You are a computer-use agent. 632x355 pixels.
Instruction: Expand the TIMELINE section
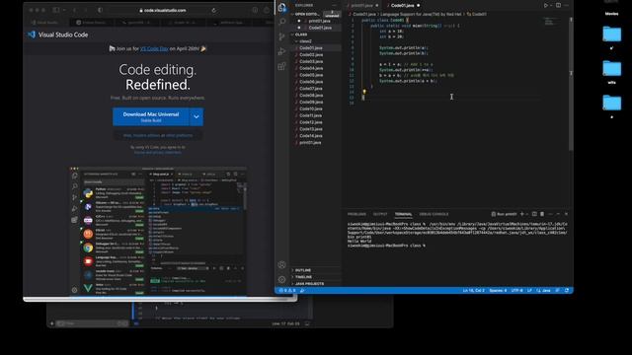[x=303, y=277]
